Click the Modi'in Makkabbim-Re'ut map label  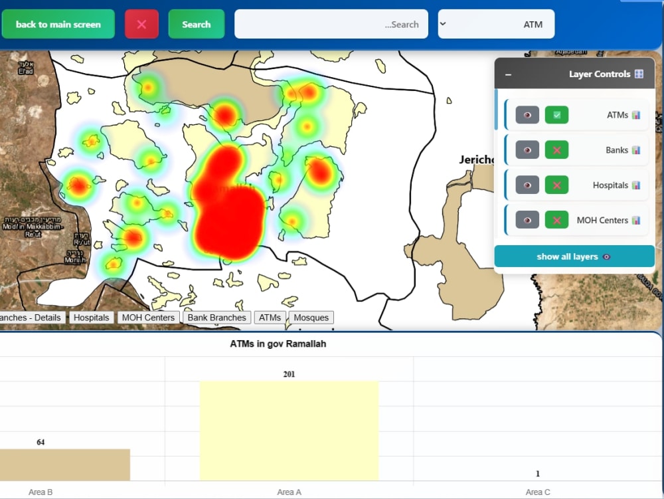33,227
